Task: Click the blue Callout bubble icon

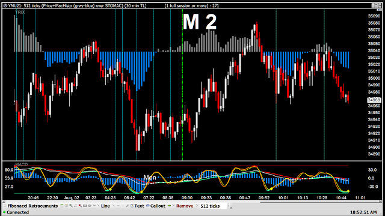Action: tap(147, 206)
